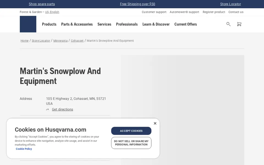Open Current Offers menu
Screen dimensions: 264x165
pos(186,24)
